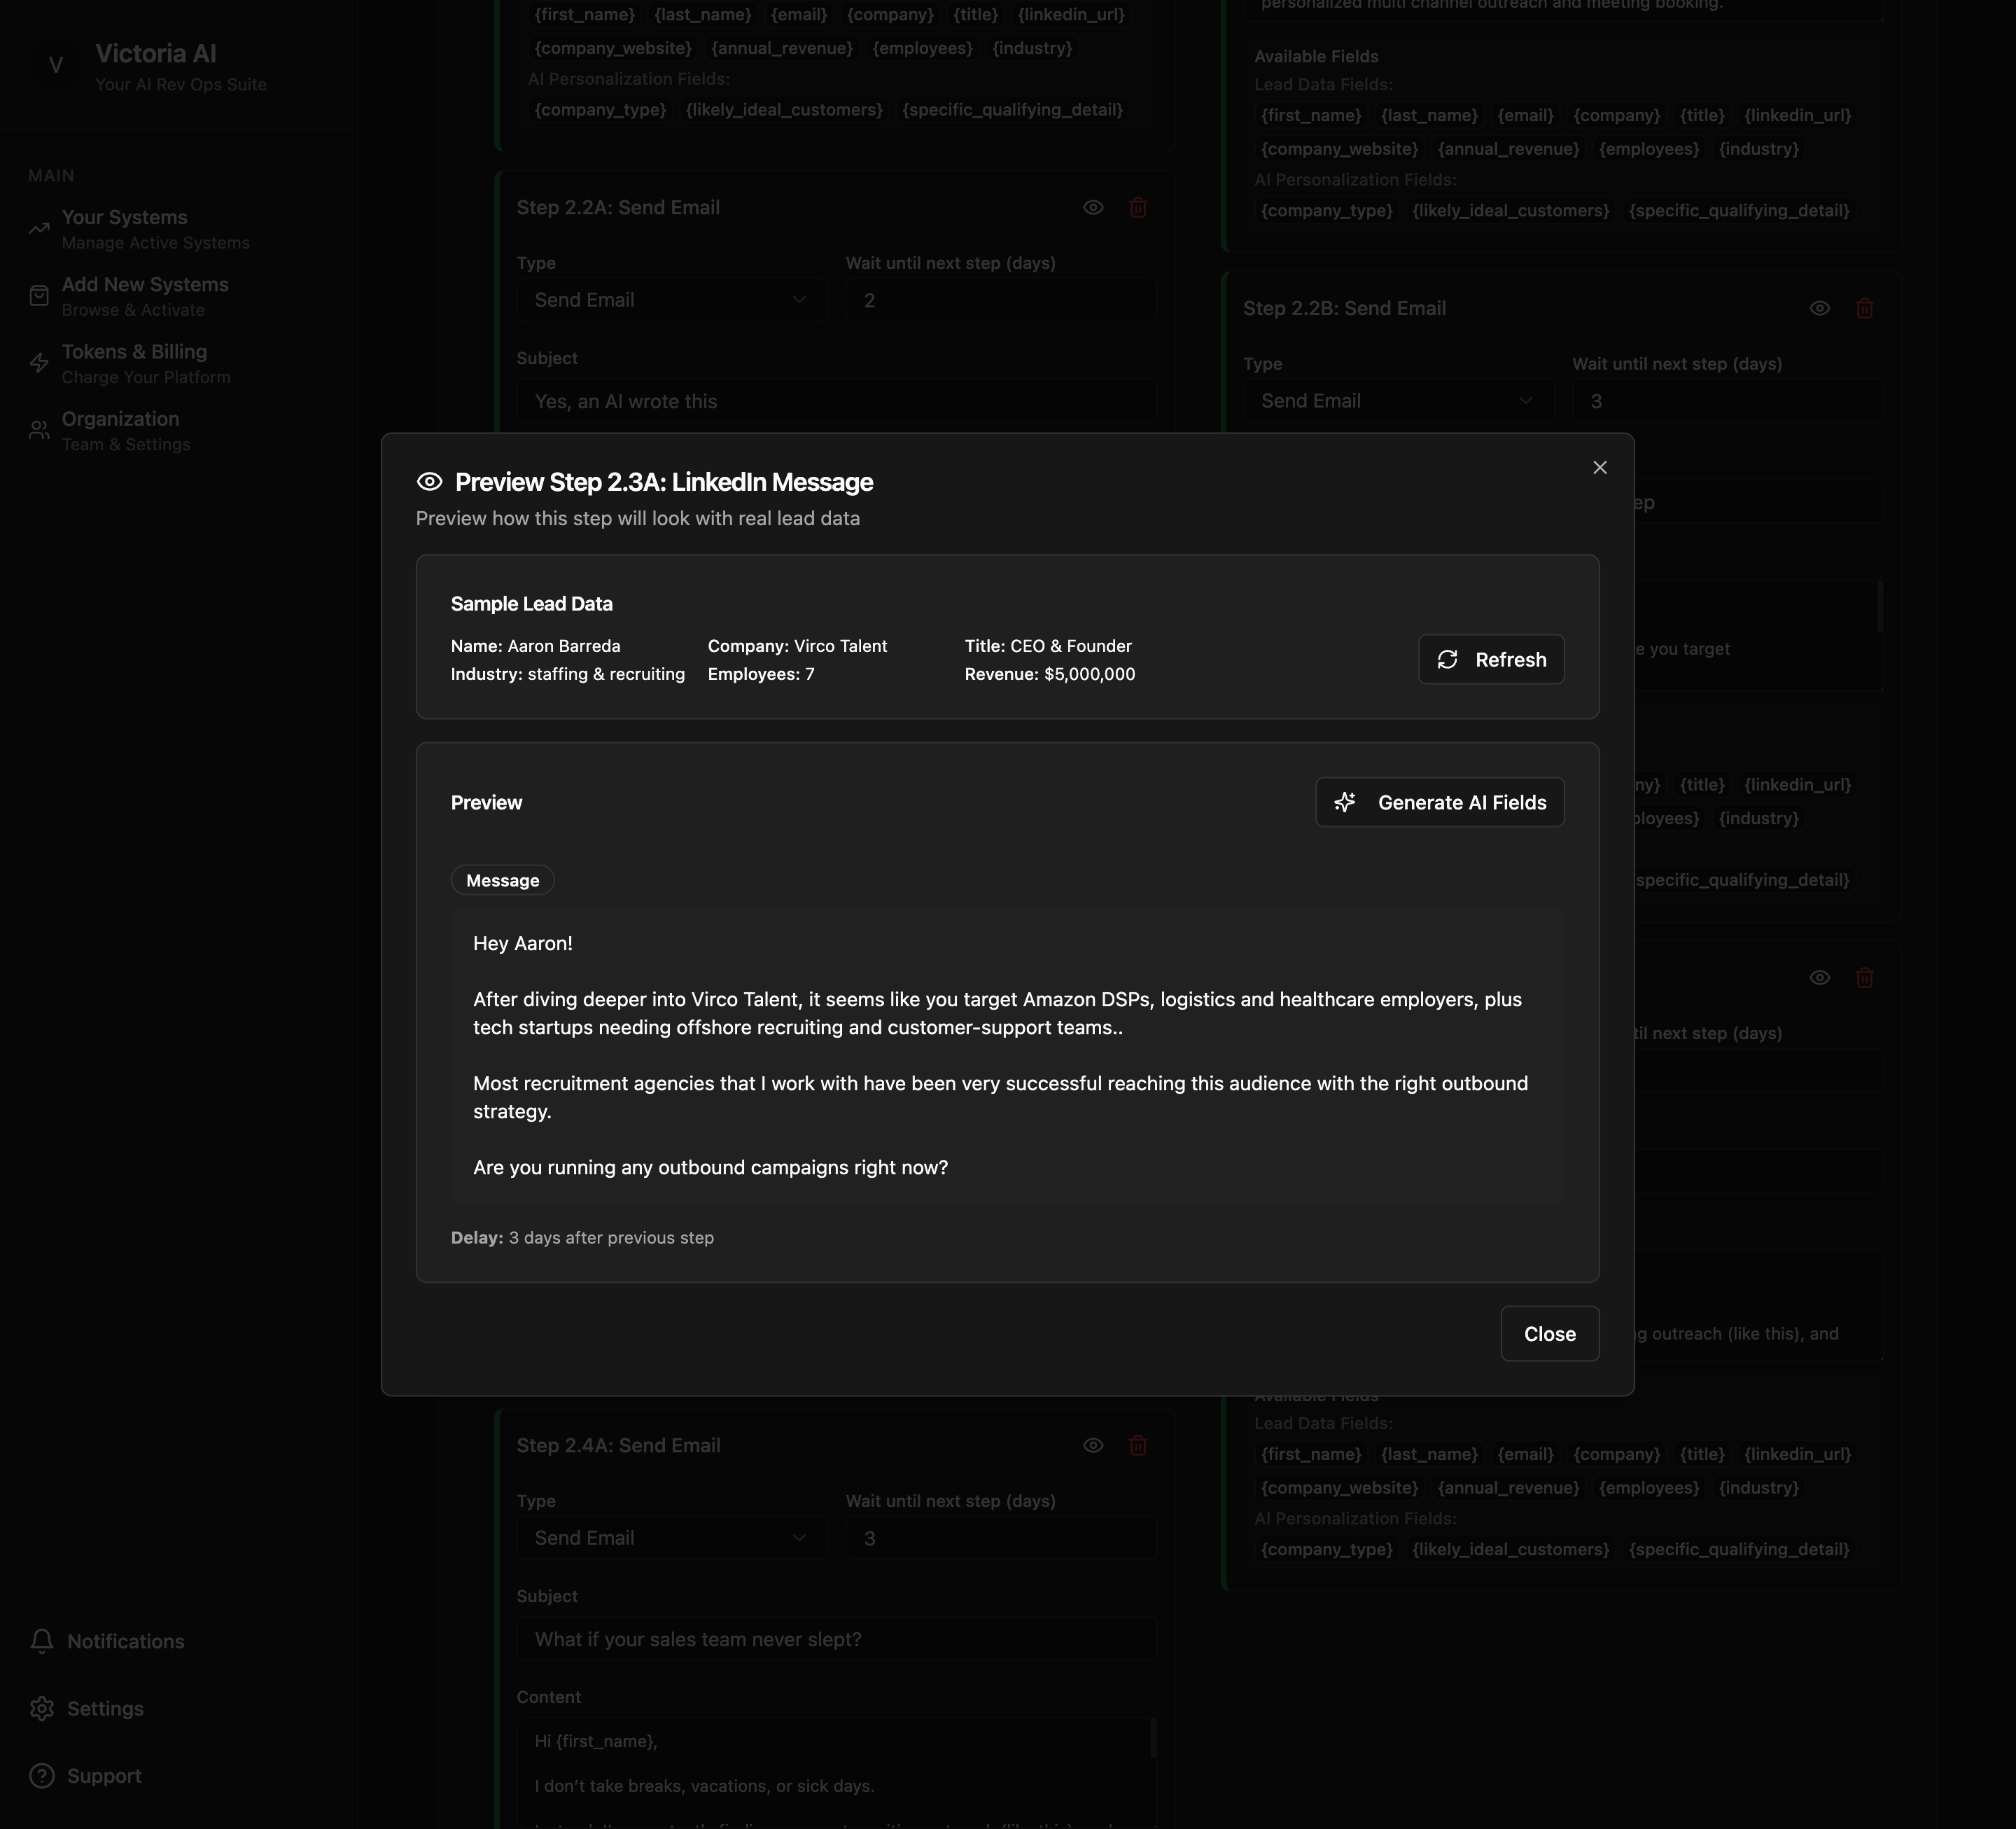Click the people icon for Organization

click(x=39, y=430)
